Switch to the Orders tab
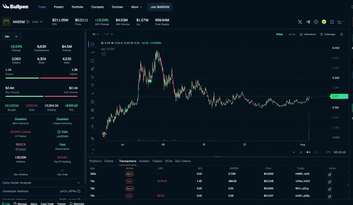353x205 pixels. coord(108,161)
